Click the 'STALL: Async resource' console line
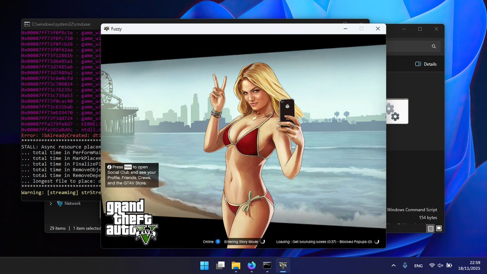This screenshot has width=487, height=274. tap(61, 147)
